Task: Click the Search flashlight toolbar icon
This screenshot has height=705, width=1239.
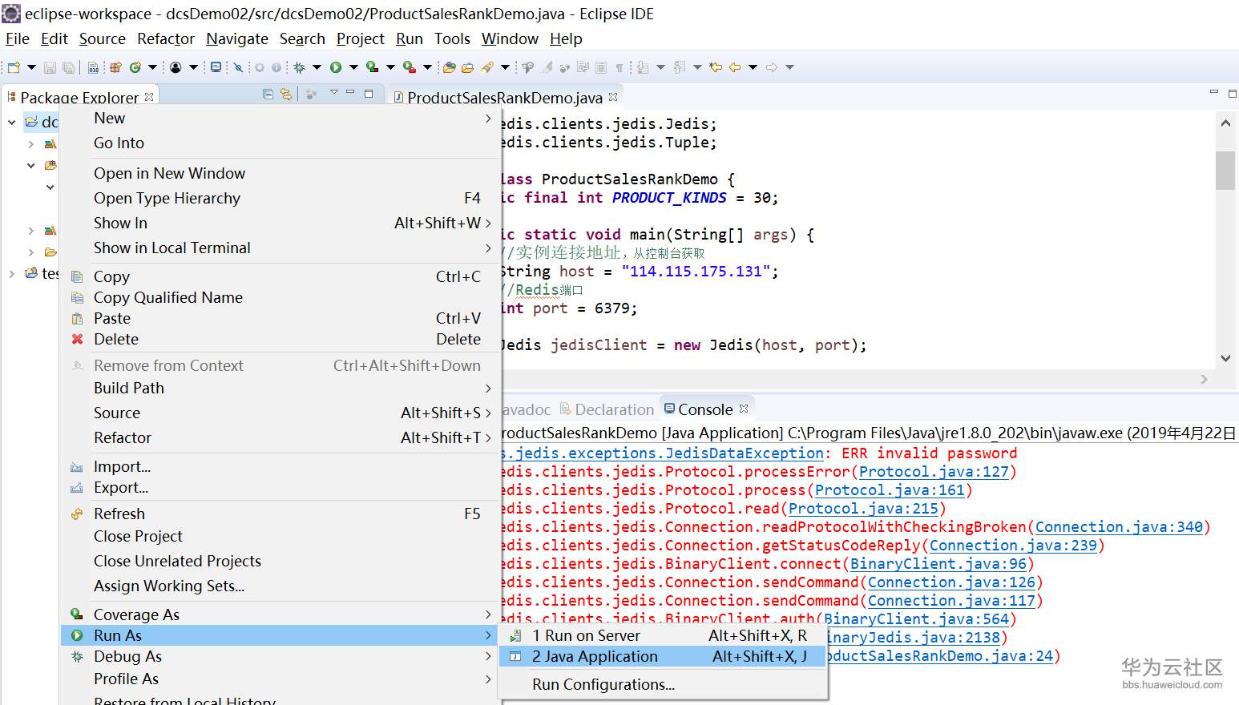Action: pos(487,67)
